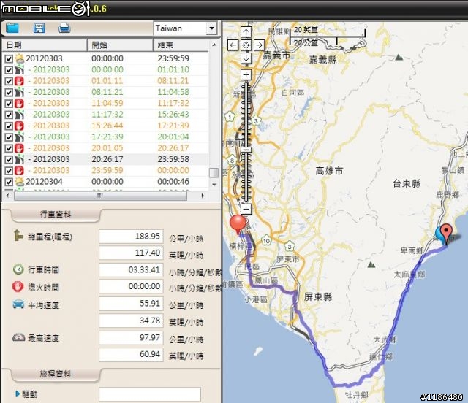Click the 總里程 signpost icon

18,235
